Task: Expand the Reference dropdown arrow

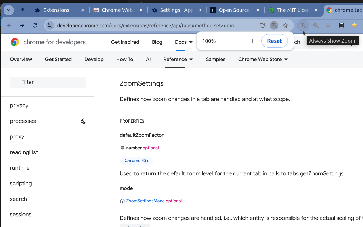Action: point(191,60)
